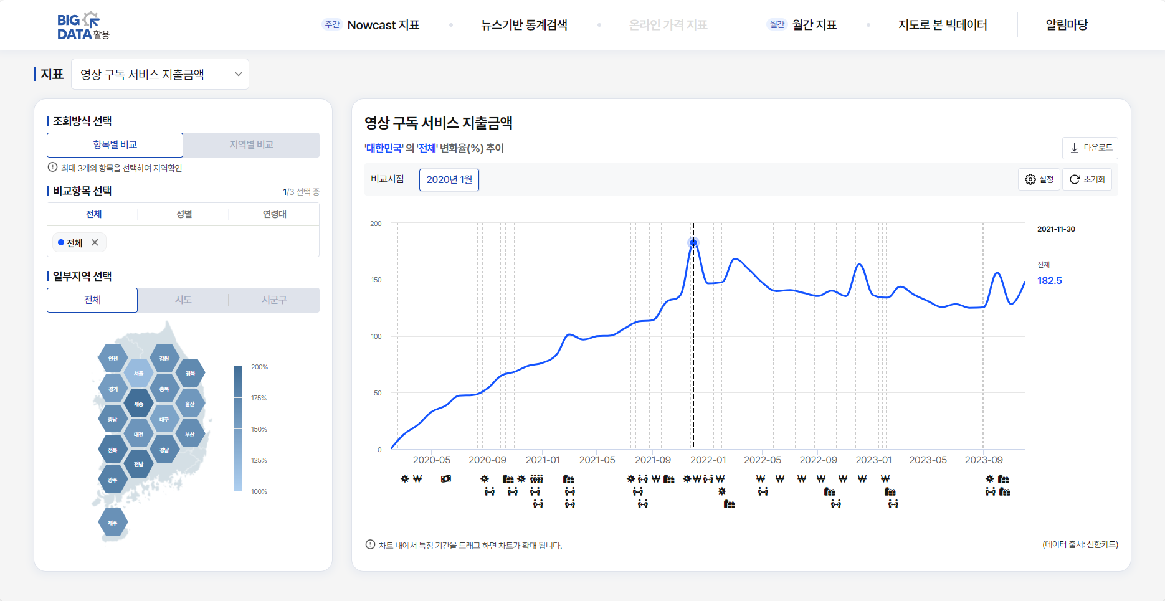Click the BIG DATA 활용 logo
Image resolution: width=1165 pixels, height=601 pixels.
click(x=83, y=26)
